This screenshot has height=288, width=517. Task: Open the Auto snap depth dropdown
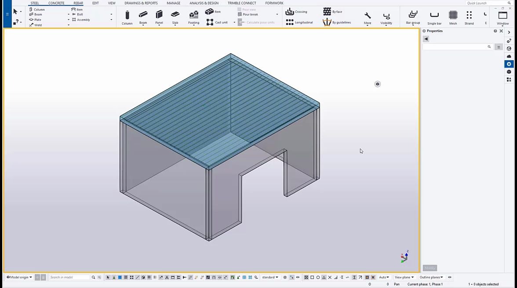pyautogui.click(x=384, y=277)
